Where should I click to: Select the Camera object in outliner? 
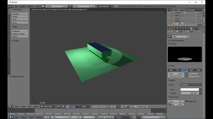pos(178,13)
